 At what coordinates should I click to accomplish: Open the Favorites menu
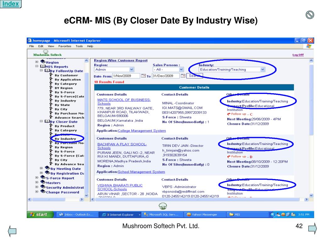point(65,46)
